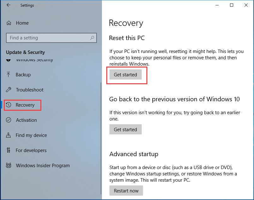
Task: Click the Find my device icon
Action: [x=9, y=135]
